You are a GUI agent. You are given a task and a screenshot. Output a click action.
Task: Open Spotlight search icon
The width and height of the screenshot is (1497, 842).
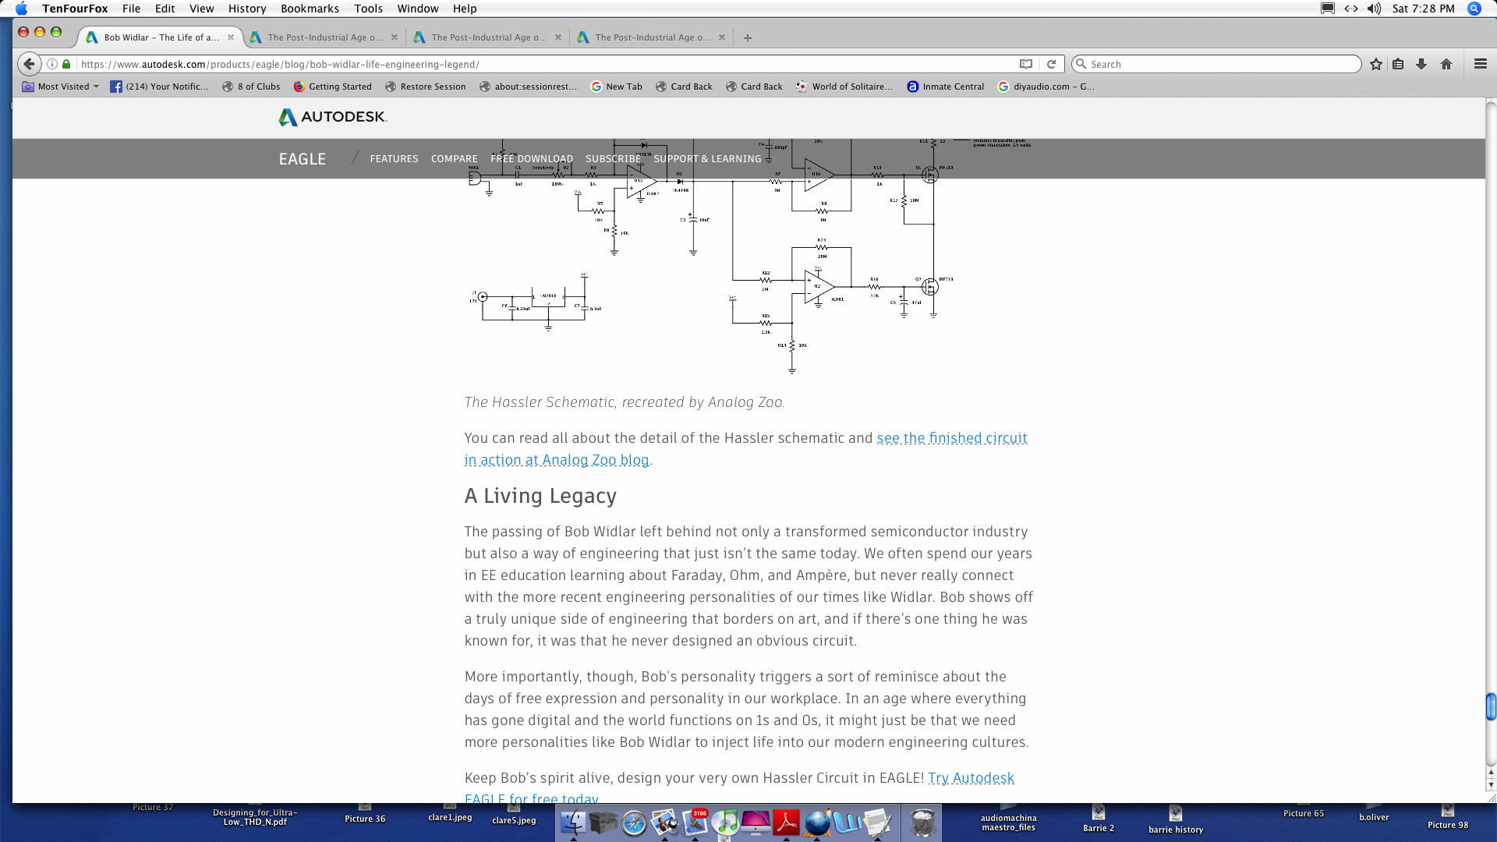[1474, 9]
